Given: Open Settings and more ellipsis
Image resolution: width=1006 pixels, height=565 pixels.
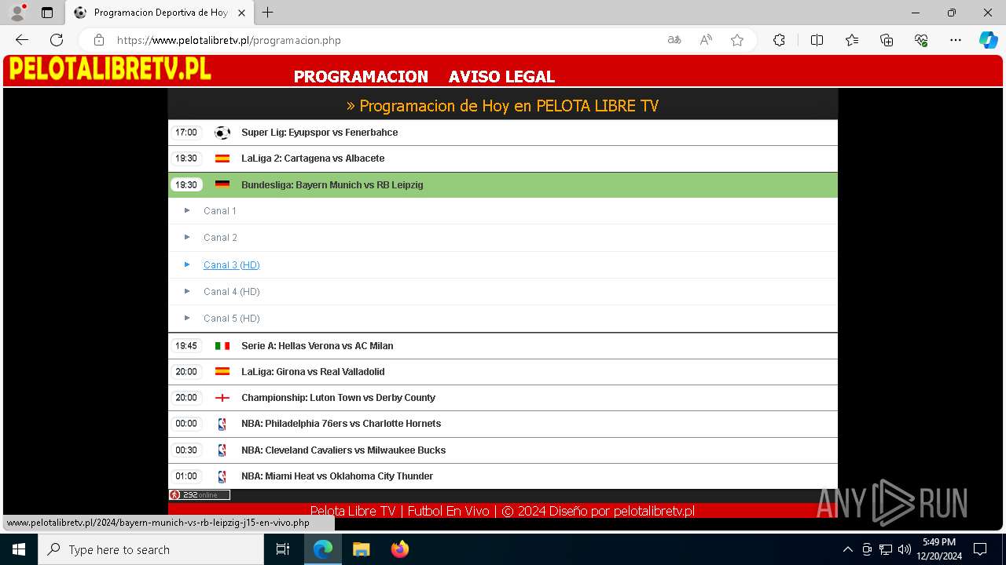Looking at the screenshot, I should tap(956, 40).
